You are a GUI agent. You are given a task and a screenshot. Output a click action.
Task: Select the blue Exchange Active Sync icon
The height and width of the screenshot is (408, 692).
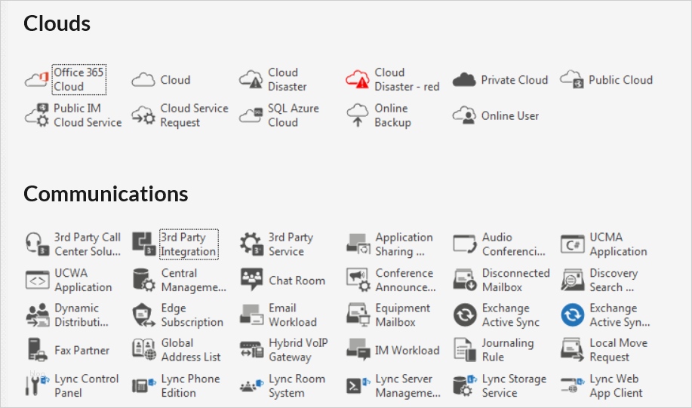coord(572,315)
